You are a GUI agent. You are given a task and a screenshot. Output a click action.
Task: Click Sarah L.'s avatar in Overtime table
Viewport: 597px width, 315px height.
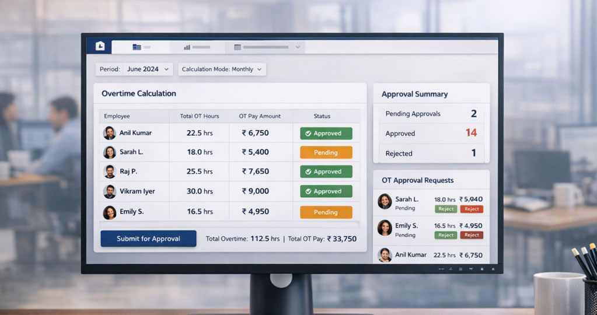[x=110, y=152]
